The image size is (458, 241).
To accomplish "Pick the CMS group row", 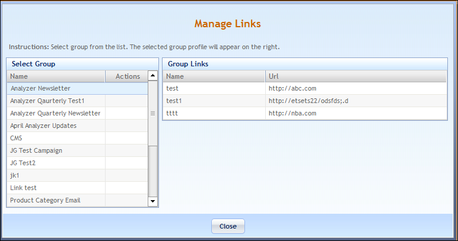I will [77, 138].
